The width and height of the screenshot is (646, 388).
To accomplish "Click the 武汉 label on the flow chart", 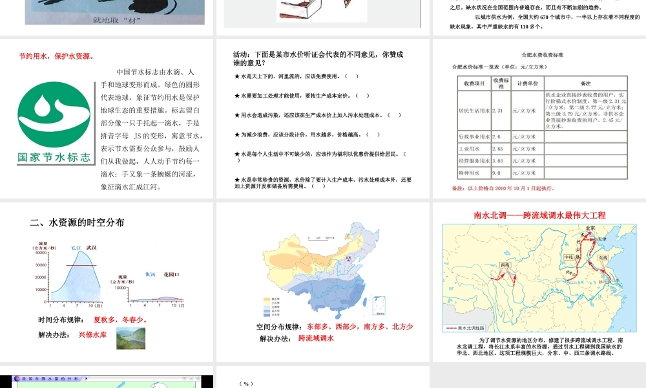I will tap(92, 248).
